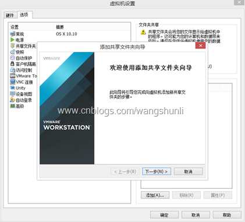Click 取消 in the virtual machine settings dialog
The width and height of the screenshot is (245, 222).
click(196, 215)
